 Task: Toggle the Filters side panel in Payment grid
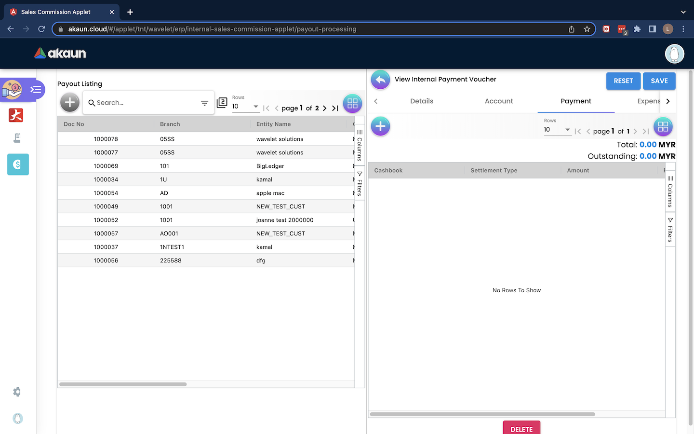click(x=670, y=230)
